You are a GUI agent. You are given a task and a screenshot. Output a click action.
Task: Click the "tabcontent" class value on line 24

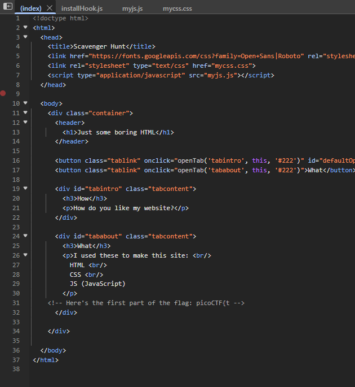point(171,237)
